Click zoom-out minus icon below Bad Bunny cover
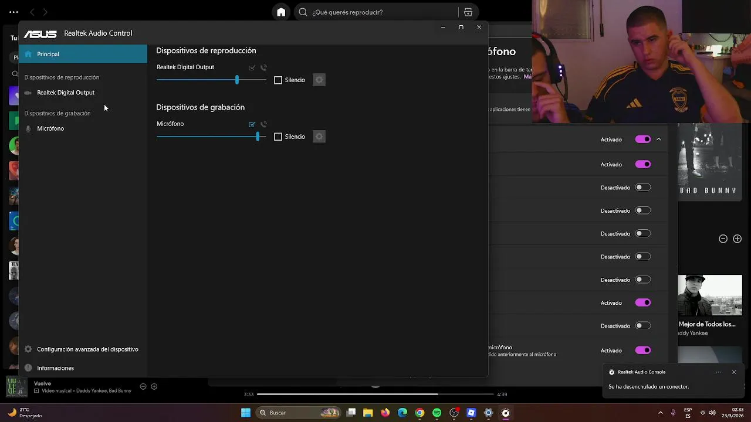This screenshot has width=751, height=422. 723,239
